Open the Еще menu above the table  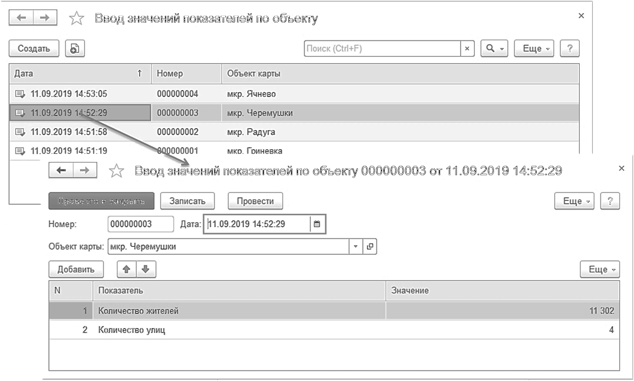600,270
